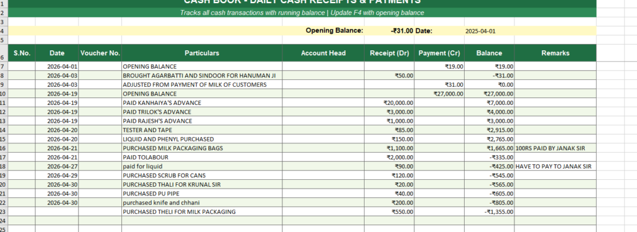This screenshot has height=232, width=637.
Task: Select the ₹7,000.00 balance cell
Action: coord(489,103)
